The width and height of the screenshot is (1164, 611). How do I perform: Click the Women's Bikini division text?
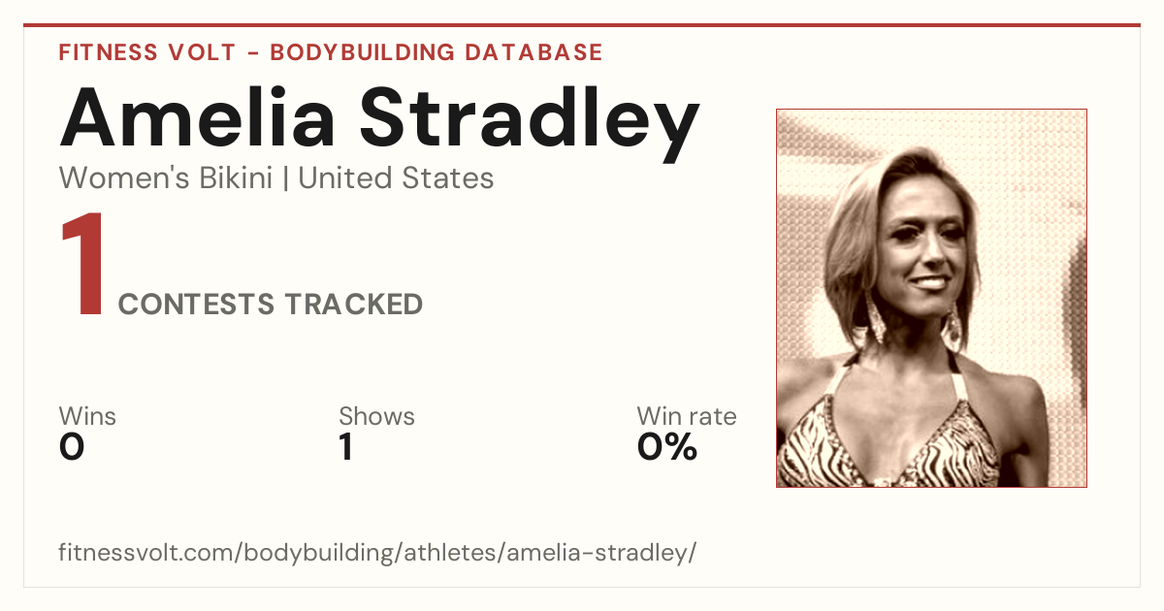(x=166, y=178)
